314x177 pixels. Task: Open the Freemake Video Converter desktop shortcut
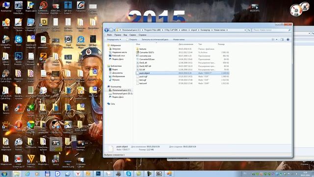tap(31, 161)
